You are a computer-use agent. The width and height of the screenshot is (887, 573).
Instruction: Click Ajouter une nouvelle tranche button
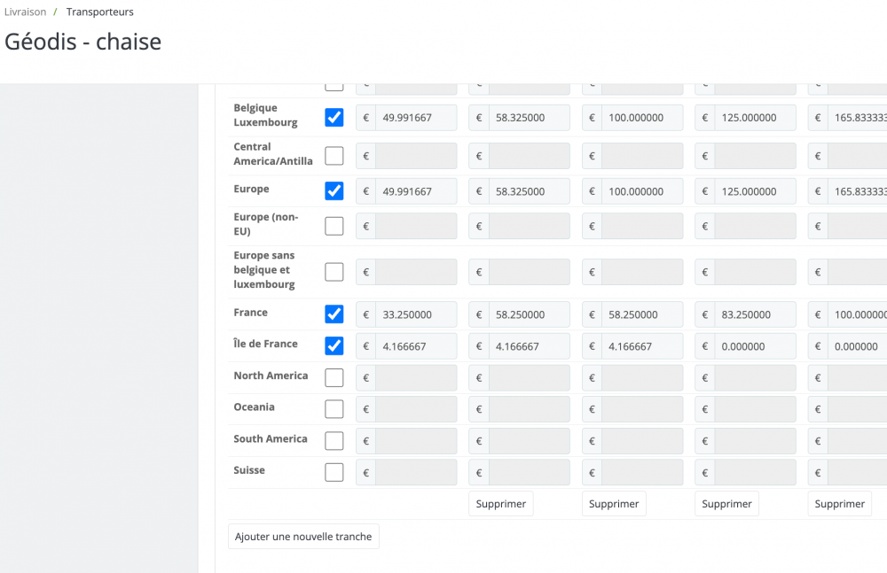click(x=303, y=537)
